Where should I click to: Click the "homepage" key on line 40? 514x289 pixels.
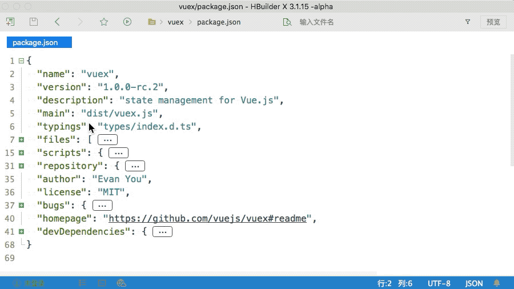click(67, 219)
